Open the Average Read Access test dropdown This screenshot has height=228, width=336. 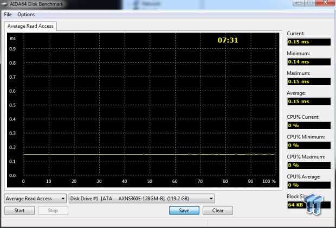pos(35,199)
